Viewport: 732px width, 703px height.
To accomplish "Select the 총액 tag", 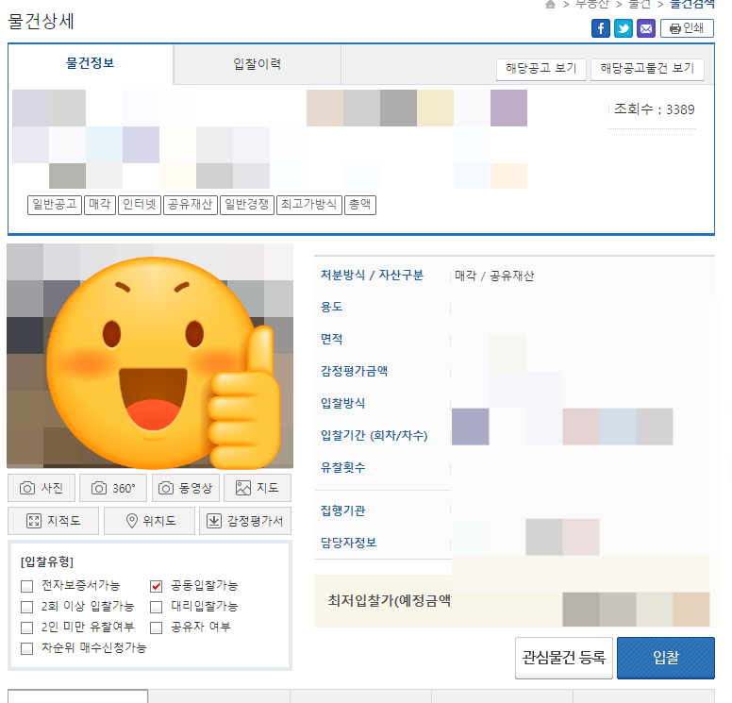I will pos(360,205).
